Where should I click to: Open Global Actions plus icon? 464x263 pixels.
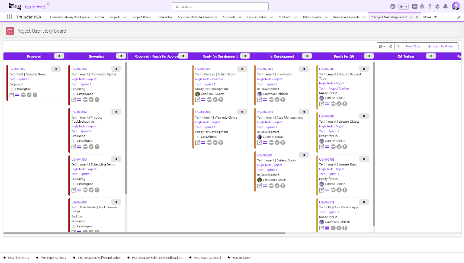tap(415, 6)
